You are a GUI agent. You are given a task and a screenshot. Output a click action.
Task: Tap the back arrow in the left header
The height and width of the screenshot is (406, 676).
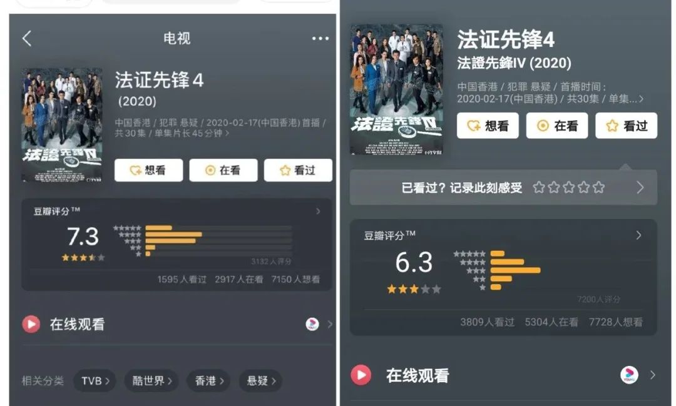[27, 38]
